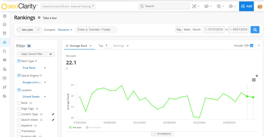Image resolution: width=264 pixels, height=137 pixels.
Task: Click the help icon next to the Rankings title
Action: [x=39, y=18]
